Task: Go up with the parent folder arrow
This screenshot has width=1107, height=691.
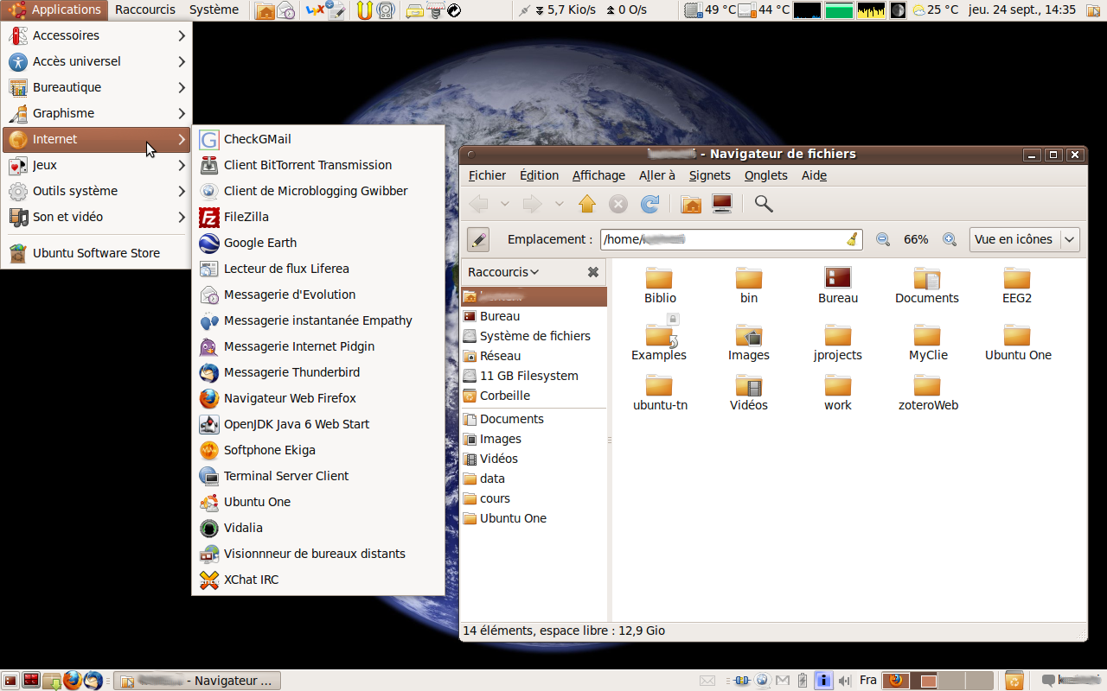Action: point(587,204)
